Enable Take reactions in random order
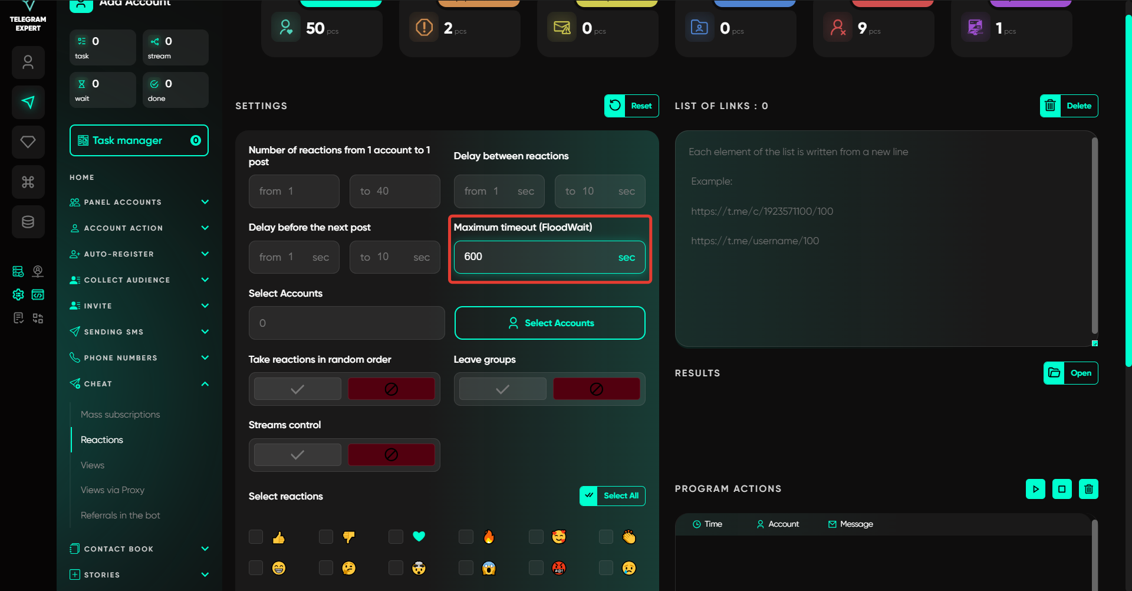 pyautogui.click(x=297, y=389)
